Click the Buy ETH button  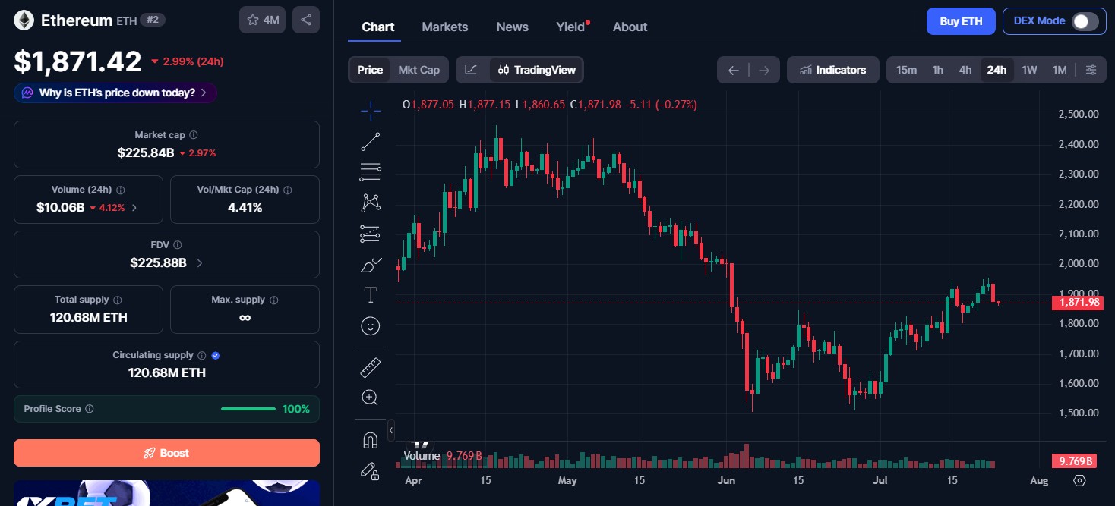(x=961, y=21)
